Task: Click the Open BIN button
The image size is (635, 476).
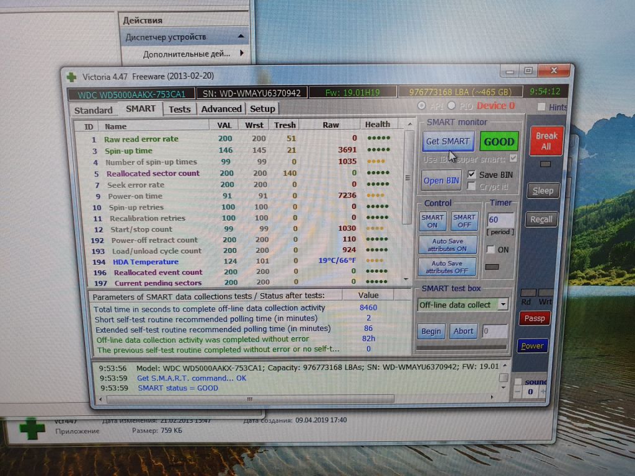Action: [x=441, y=180]
